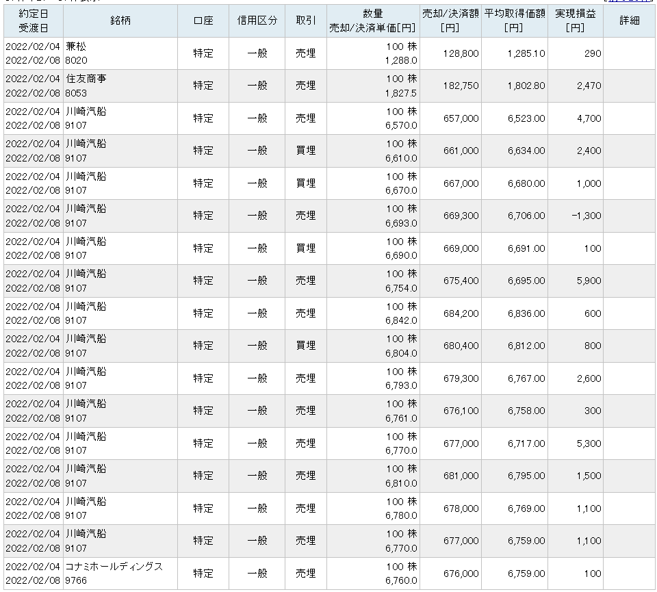Select the realized profit value 600
The width and height of the screenshot is (657, 592).
coord(593,314)
